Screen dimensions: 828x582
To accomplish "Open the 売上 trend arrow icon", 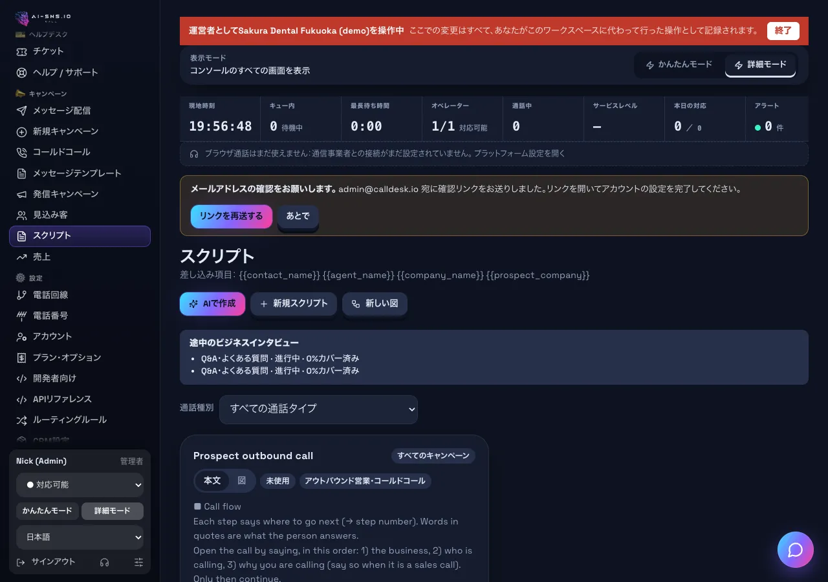I will point(21,257).
